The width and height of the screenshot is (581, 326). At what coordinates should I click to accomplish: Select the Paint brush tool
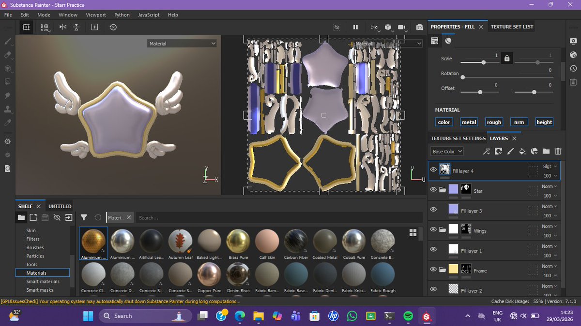pos(7,42)
